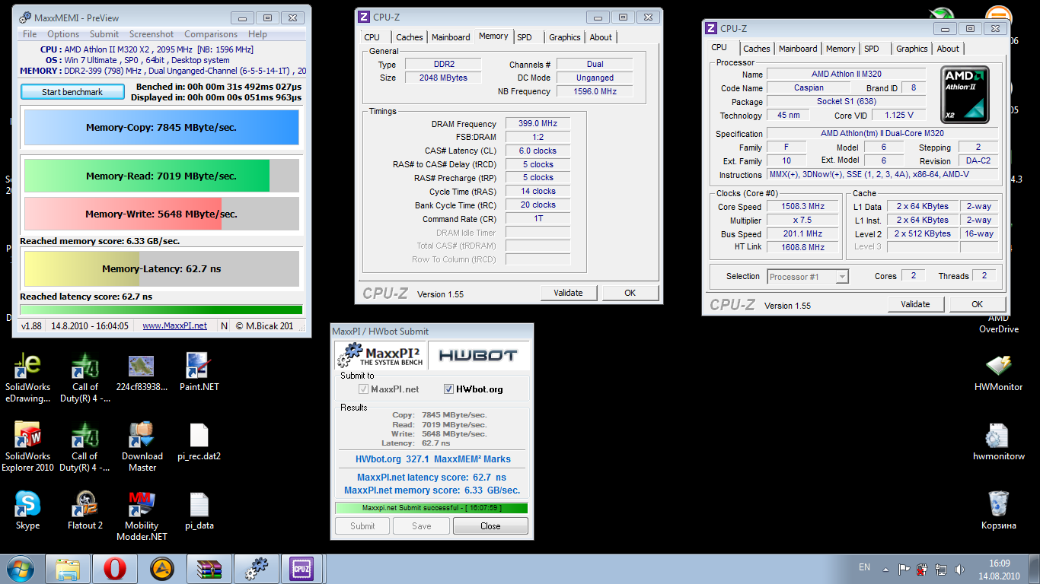Open volume speaker tray icon
Image resolution: width=1040 pixels, height=584 pixels.
[959, 569]
